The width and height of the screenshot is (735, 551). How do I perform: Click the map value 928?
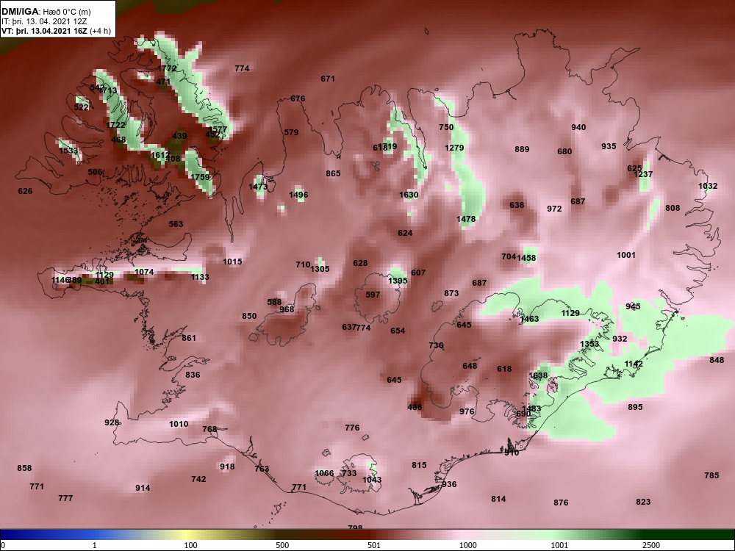tap(112, 422)
